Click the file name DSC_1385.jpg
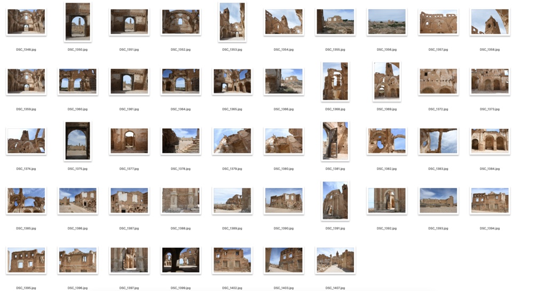546x291 pixels. click(x=26, y=229)
